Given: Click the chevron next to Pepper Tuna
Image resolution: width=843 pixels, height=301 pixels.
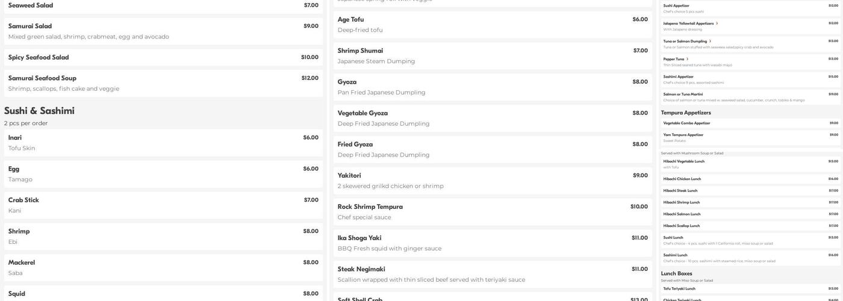Looking at the screenshot, I should coord(687,59).
